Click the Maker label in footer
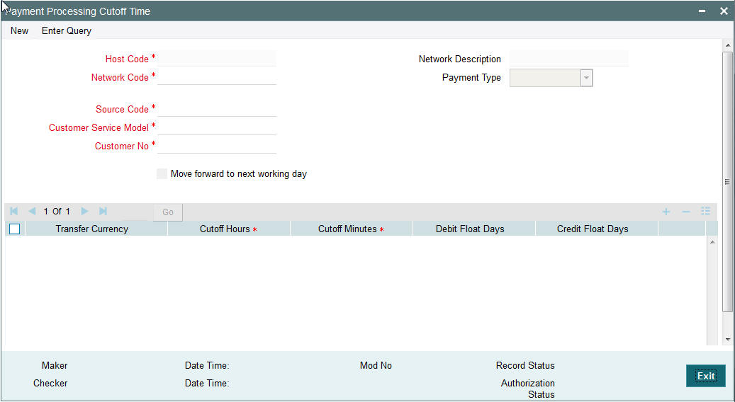735x402 pixels. [55, 365]
